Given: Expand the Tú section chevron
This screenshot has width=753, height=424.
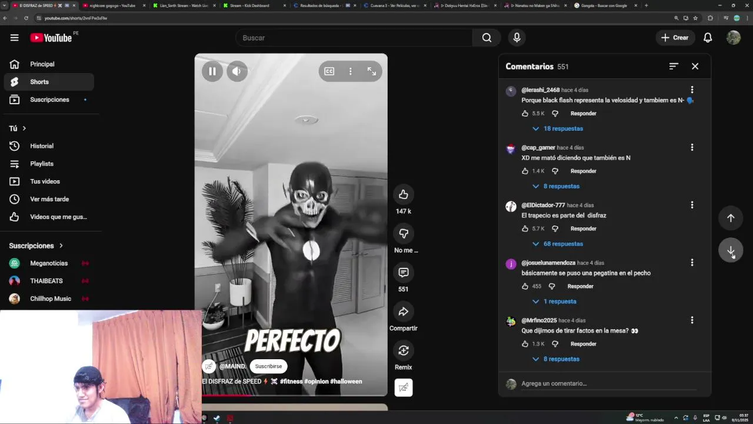Looking at the screenshot, I should pos(24,128).
